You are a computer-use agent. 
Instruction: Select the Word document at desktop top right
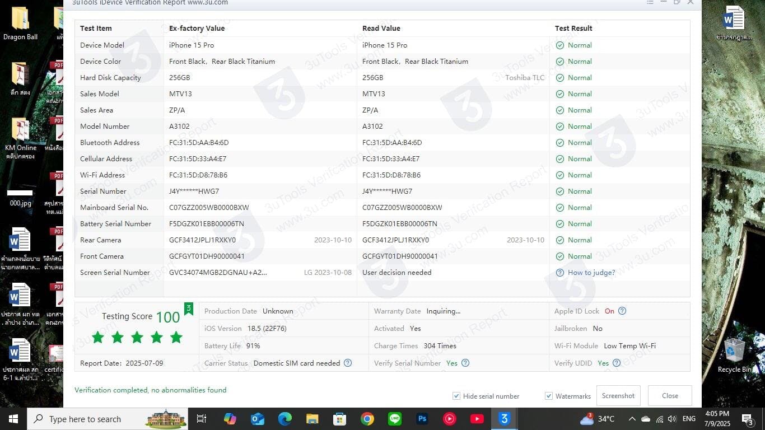click(x=734, y=24)
